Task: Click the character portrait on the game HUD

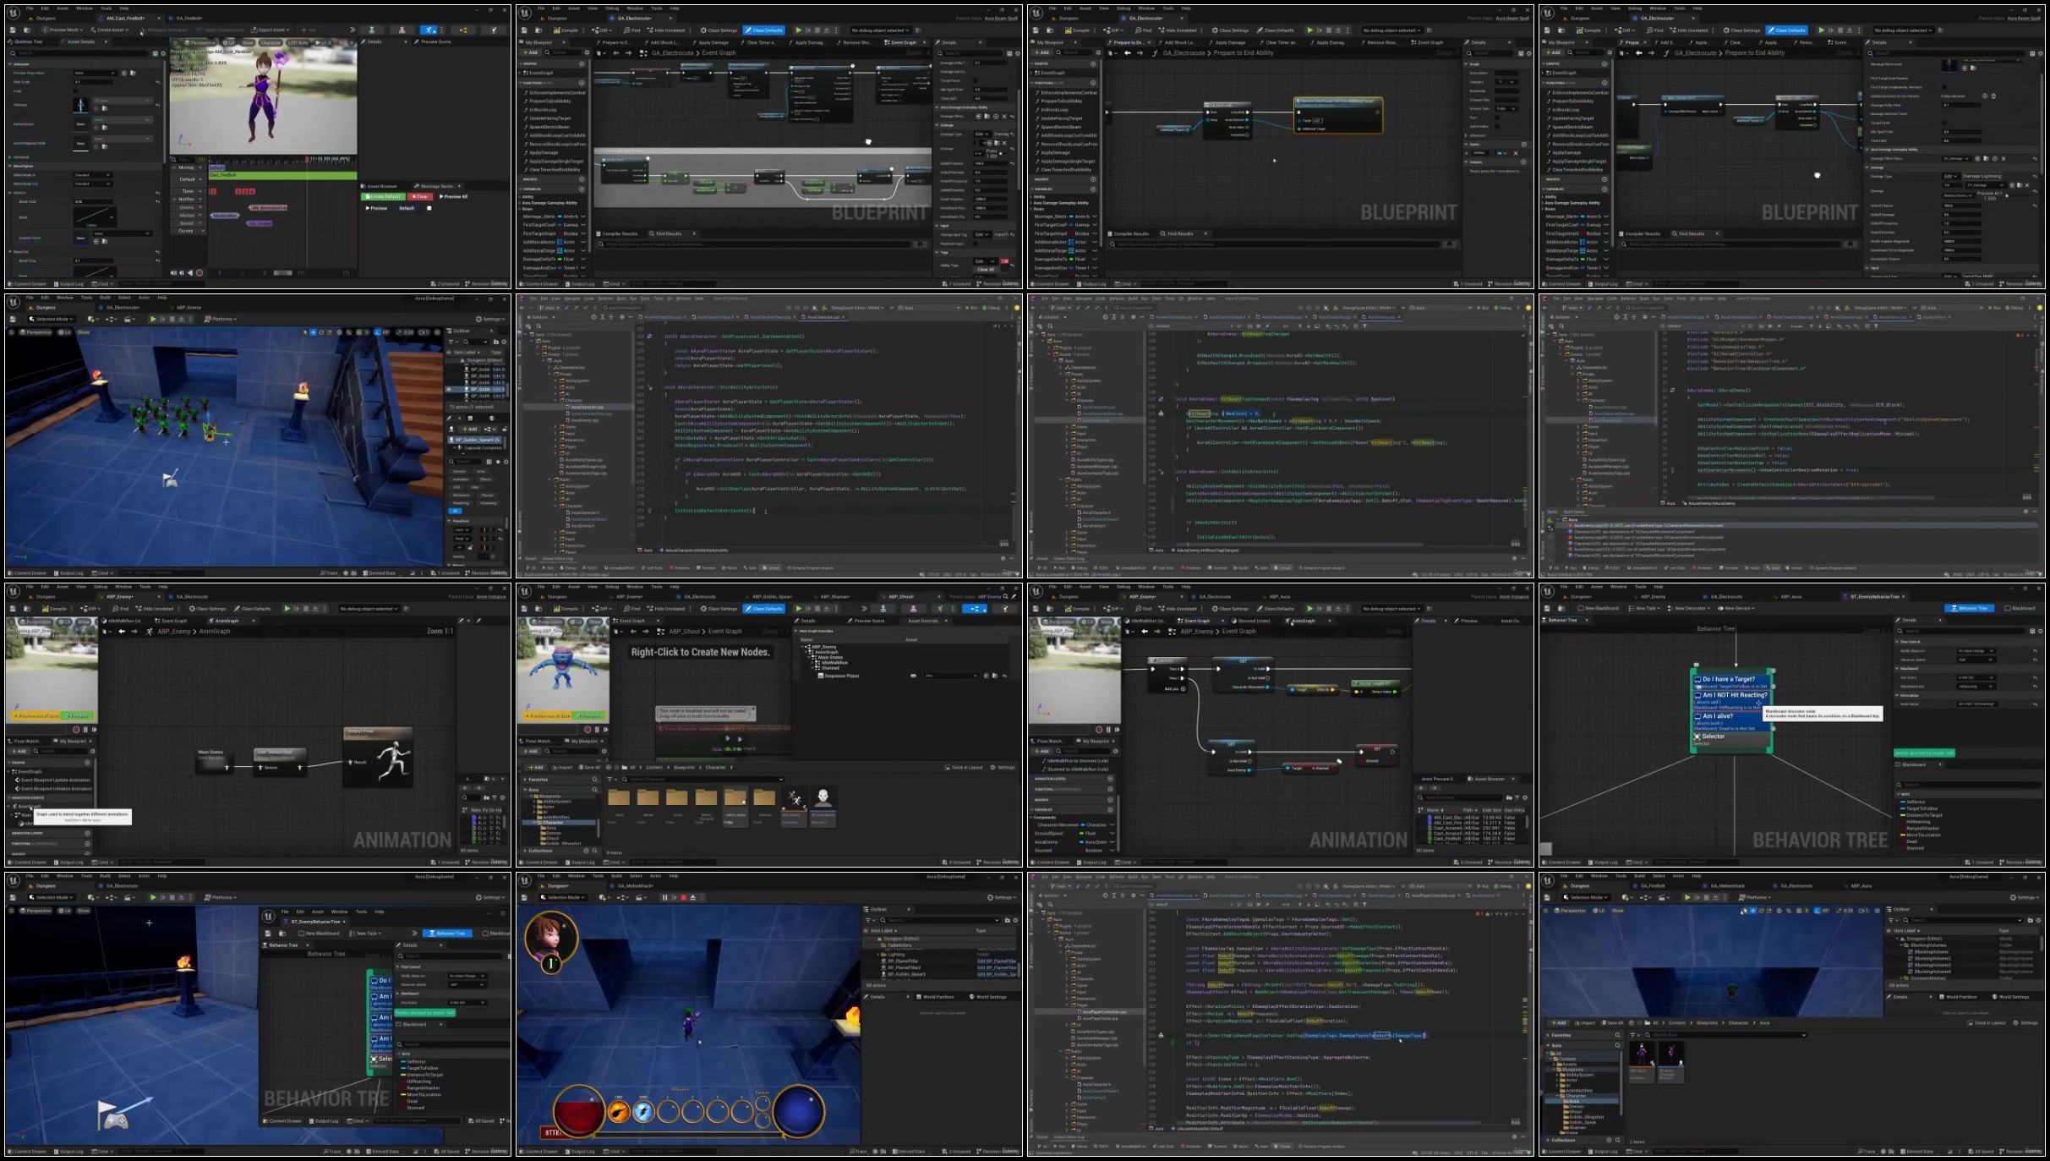Action: point(551,936)
